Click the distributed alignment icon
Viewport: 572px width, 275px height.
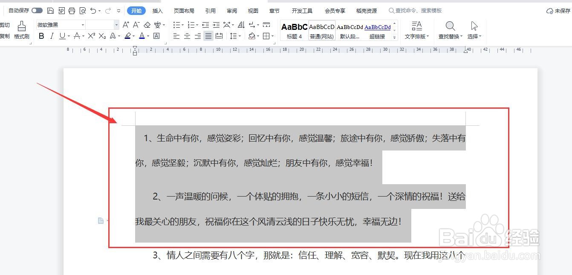(x=219, y=36)
